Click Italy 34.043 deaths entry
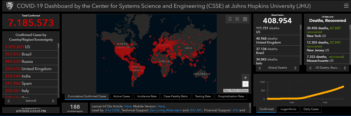 coord(277,60)
